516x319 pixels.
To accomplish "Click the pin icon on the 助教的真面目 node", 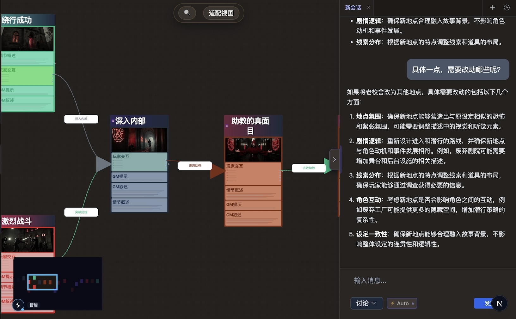I will pyautogui.click(x=226, y=125).
